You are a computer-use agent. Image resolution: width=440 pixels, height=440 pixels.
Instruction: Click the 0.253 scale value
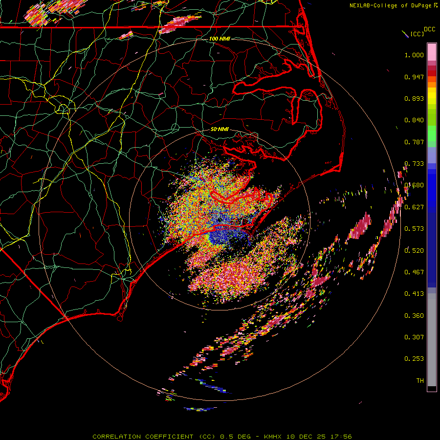(414, 359)
